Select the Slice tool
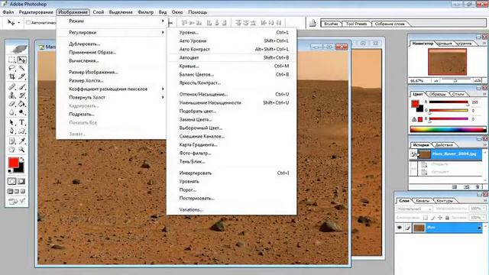489x275 pixels. click(22, 76)
